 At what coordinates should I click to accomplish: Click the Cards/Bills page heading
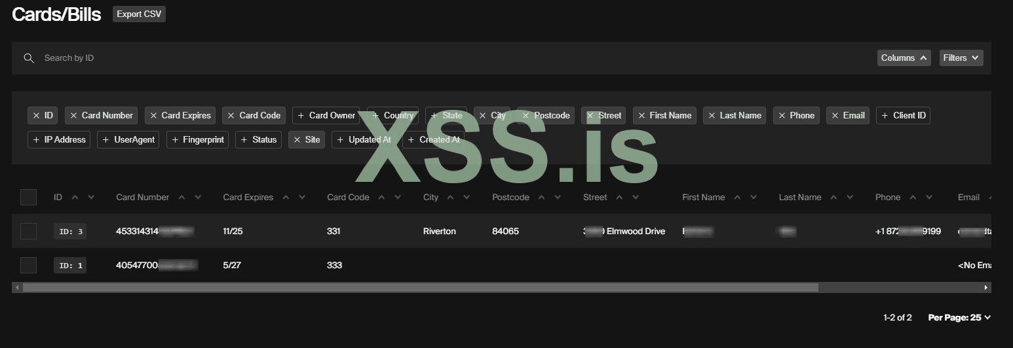[x=56, y=14]
